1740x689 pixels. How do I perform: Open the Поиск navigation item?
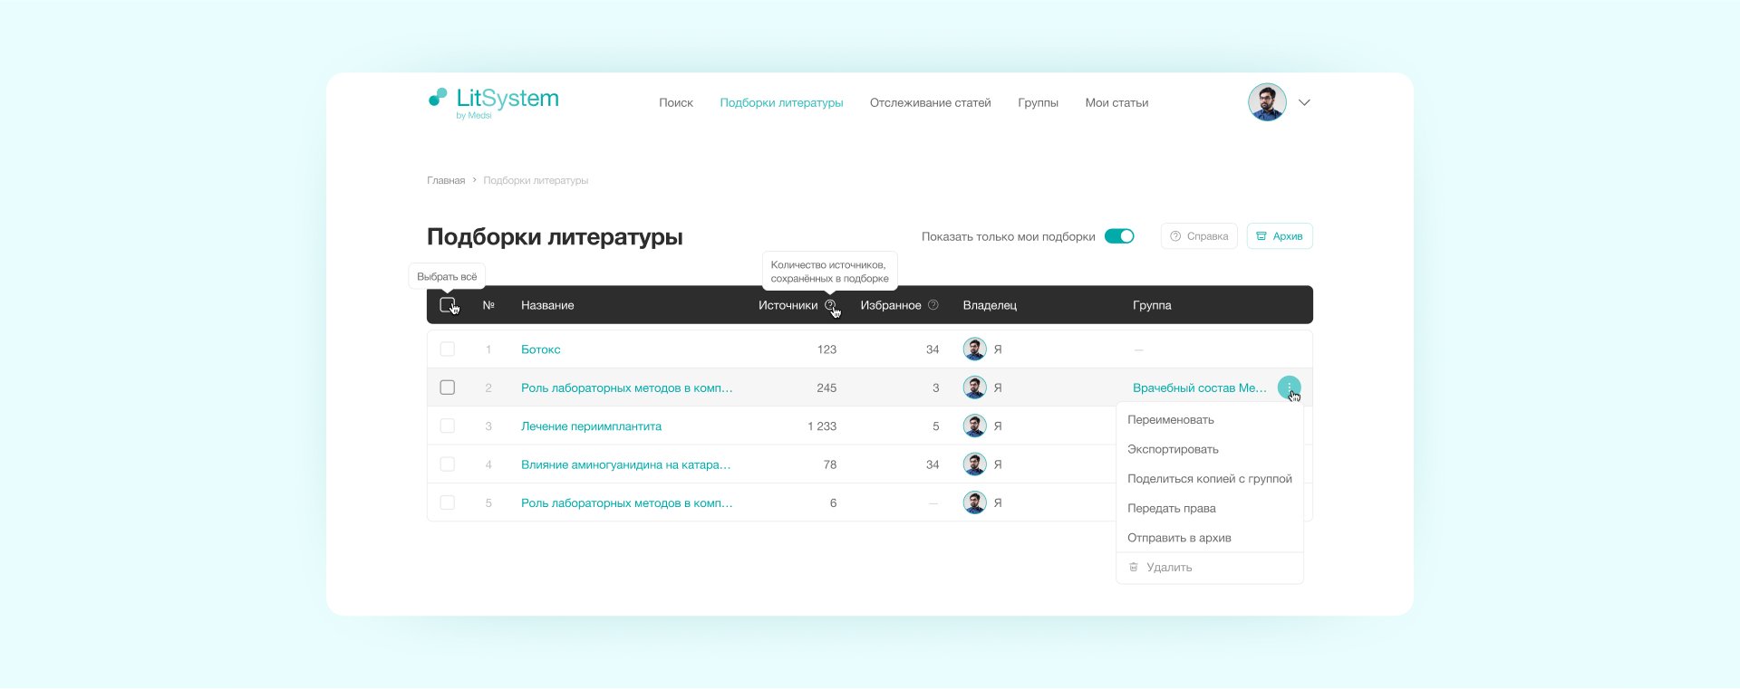pos(676,102)
